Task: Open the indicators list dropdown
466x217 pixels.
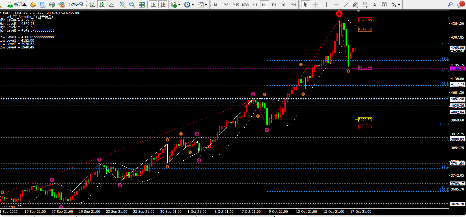Action: pos(176,5)
